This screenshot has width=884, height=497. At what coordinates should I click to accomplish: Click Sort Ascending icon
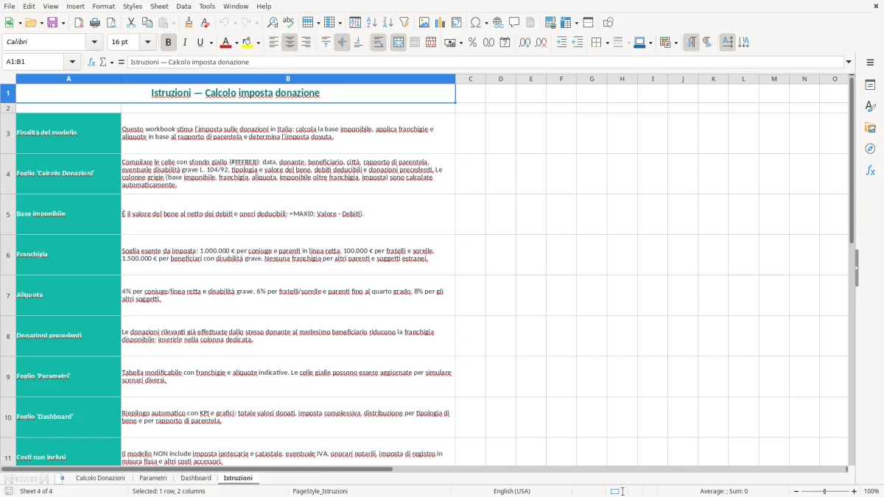372,23
